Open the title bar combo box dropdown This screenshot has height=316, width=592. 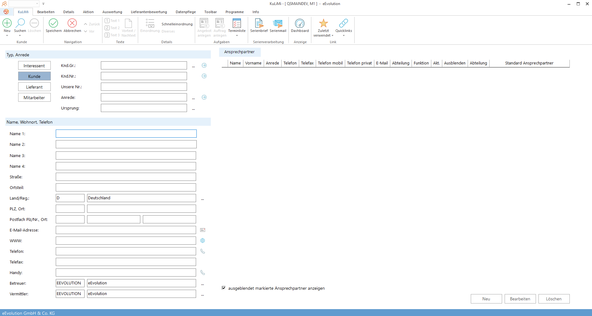(x=37, y=4)
